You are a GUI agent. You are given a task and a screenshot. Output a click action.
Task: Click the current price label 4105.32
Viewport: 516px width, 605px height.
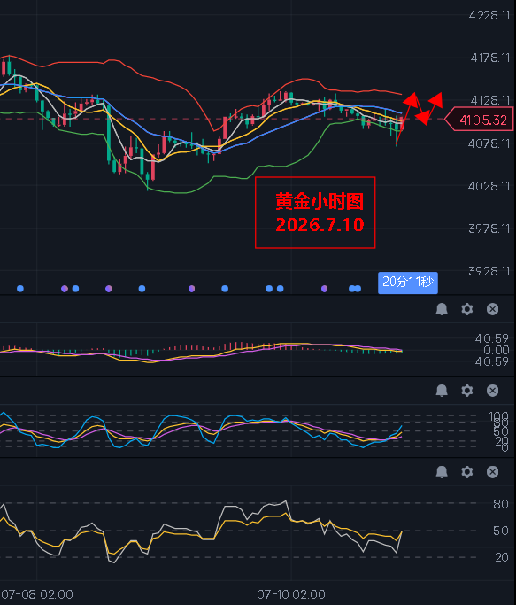click(480, 120)
